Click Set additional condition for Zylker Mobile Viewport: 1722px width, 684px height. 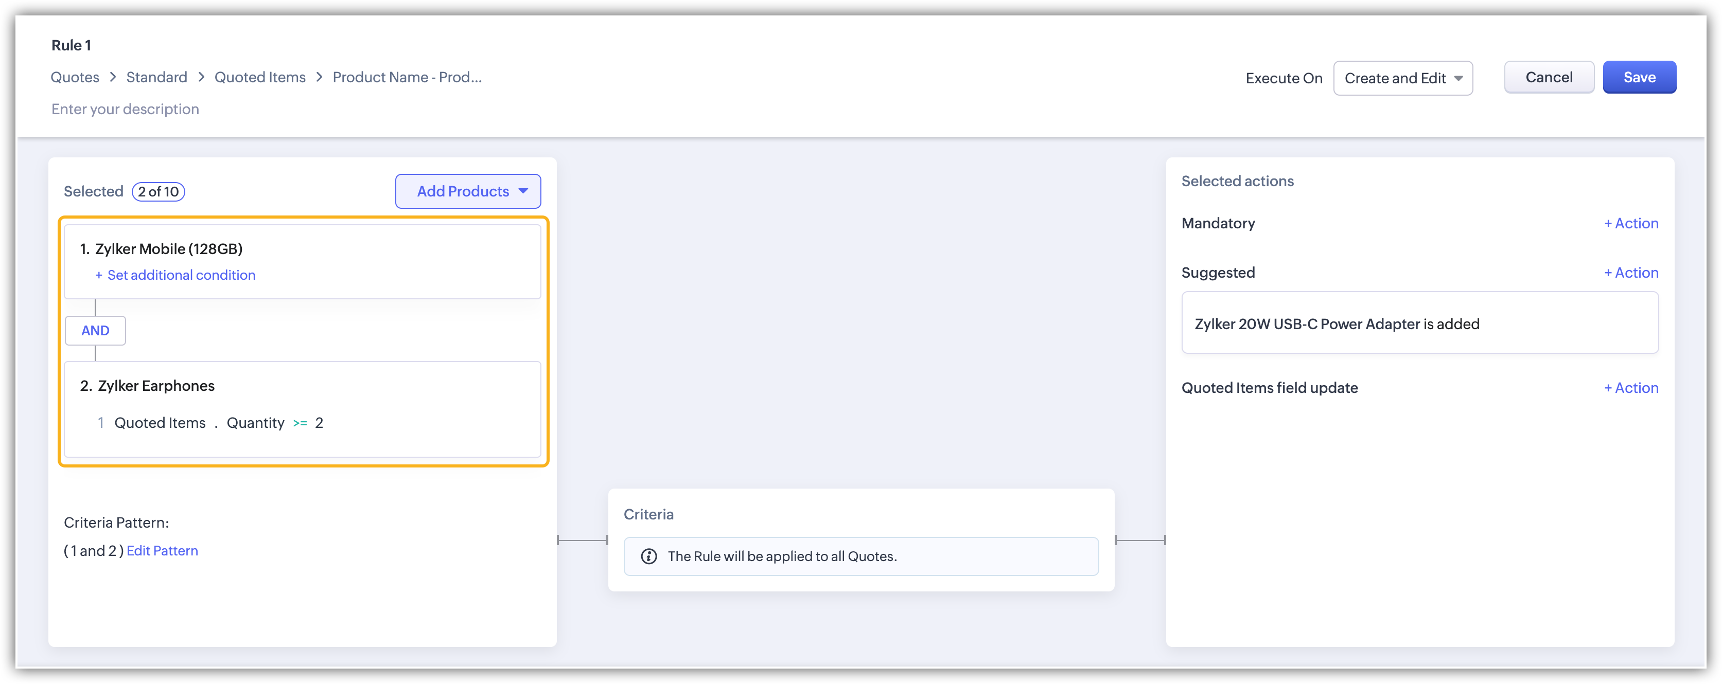tap(181, 275)
